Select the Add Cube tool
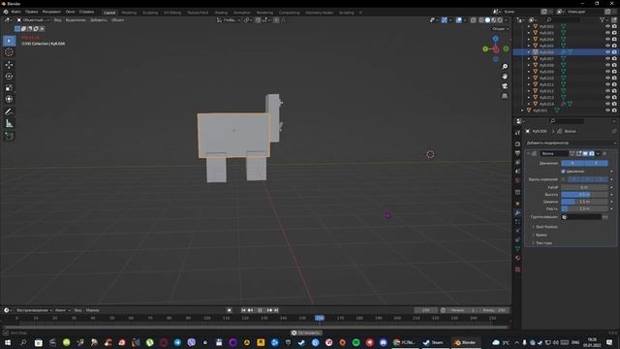Viewport: 620px width, 349px height. coord(9,136)
